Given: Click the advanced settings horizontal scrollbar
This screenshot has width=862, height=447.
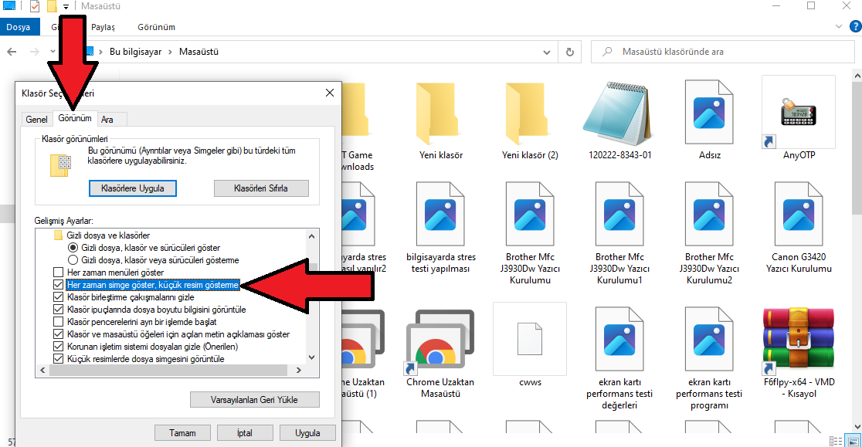Looking at the screenshot, I should point(170,371).
